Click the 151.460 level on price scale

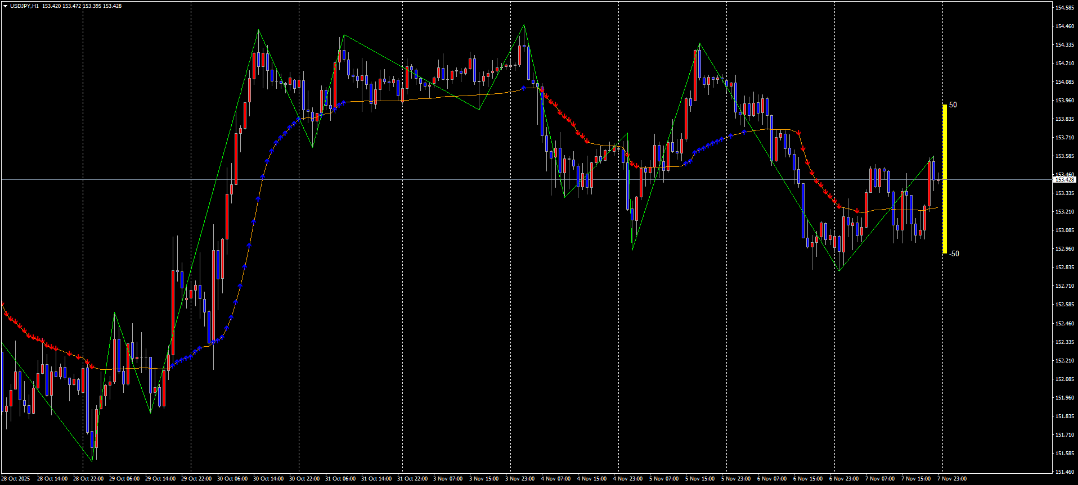(x=1065, y=472)
